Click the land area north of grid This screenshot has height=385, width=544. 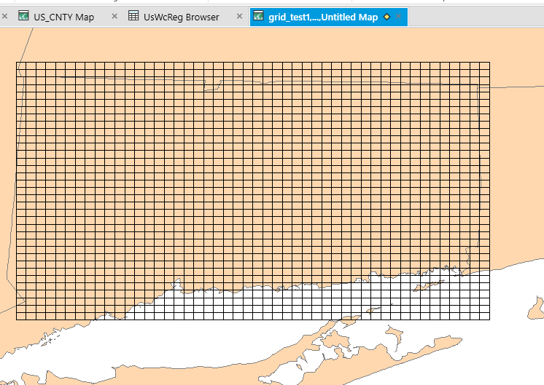click(255, 45)
